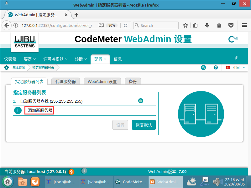Image resolution: width=251 pixels, height=188 pixels.
Task: Click the clock showing 22:16 Wed
Action: 234,182
